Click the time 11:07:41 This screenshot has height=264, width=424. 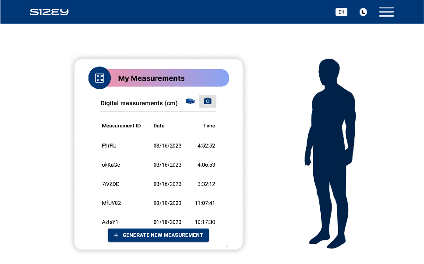[x=205, y=203]
